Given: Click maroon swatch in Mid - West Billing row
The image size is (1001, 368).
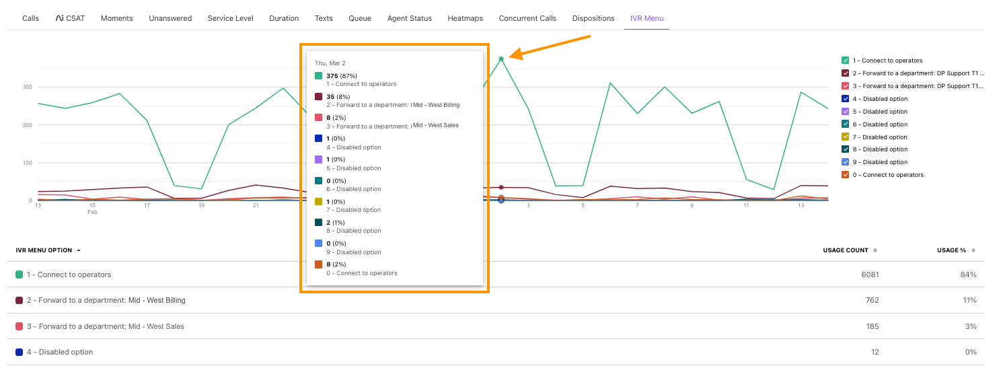Looking at the screenshot, I should (x=20, y=300).
